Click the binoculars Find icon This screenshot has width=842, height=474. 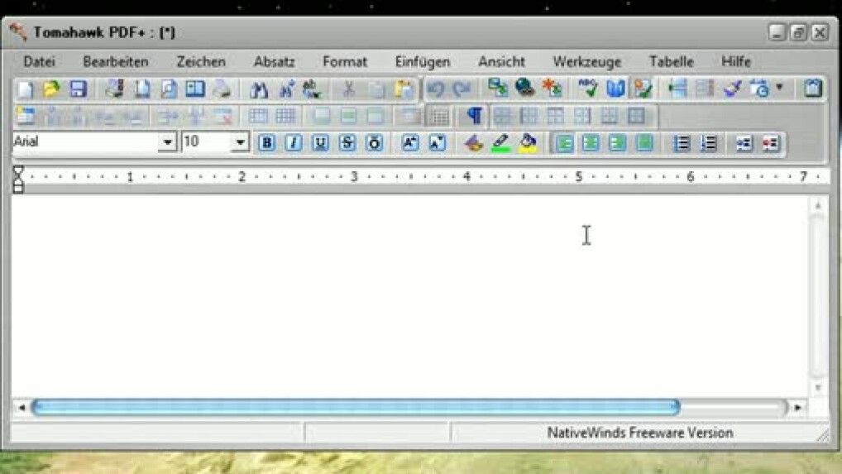[259, 89]
